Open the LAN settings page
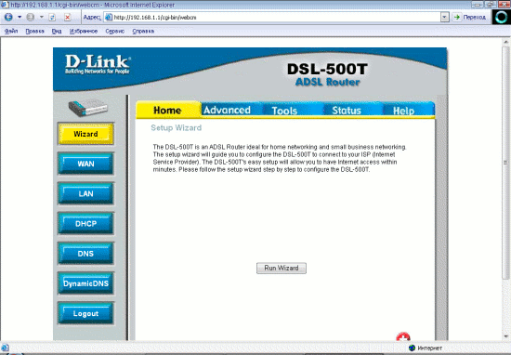Viewport: 511px width, 355px height. [x=85, y=193]
